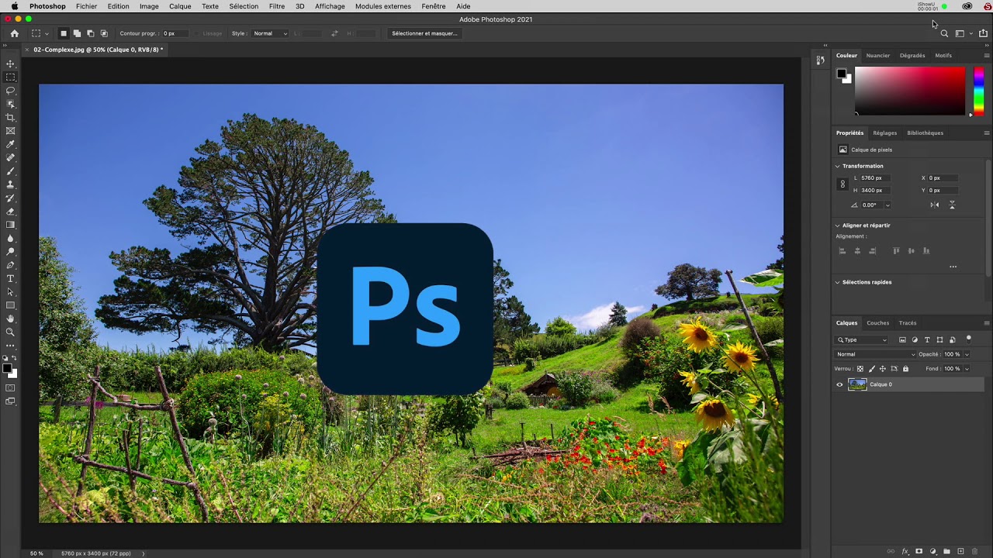Select the Lasso tool

coord(11,91)
